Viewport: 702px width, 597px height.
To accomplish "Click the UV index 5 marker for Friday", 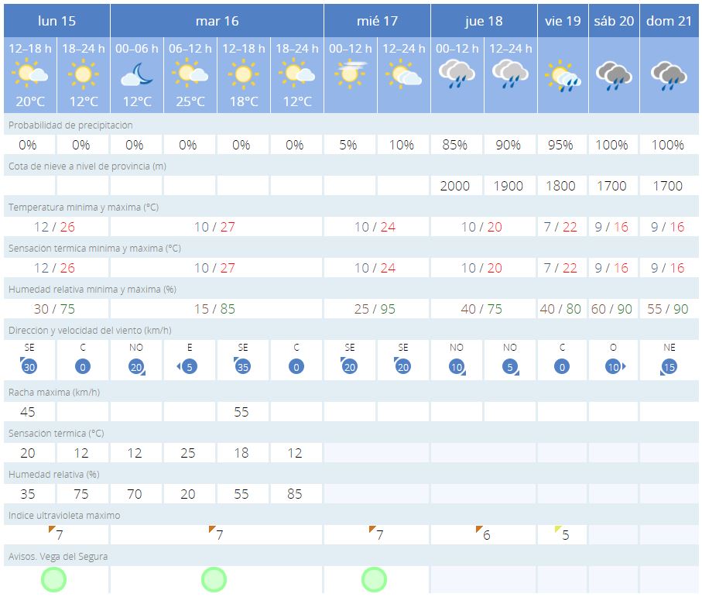I will pos(562,534).
